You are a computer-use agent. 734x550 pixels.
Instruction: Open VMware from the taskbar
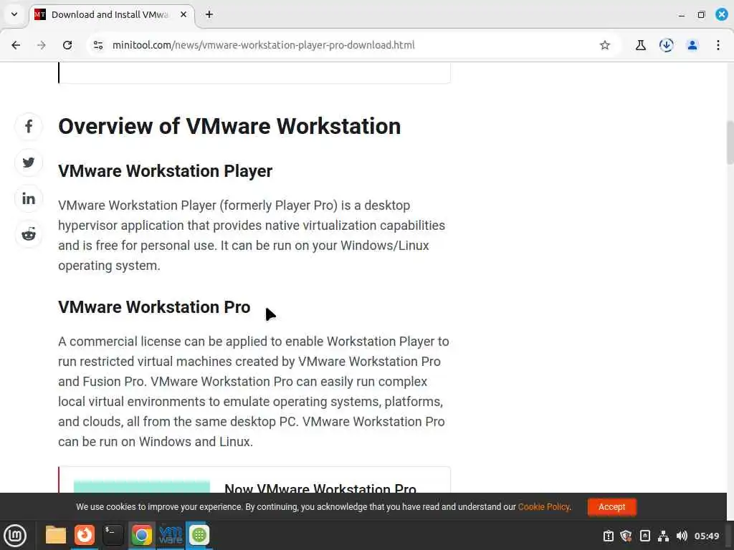pos(171,536)
